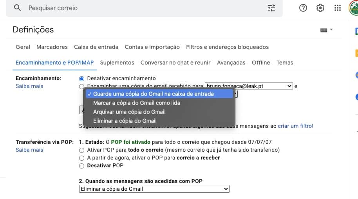Select Desativar POP radio button
358x199 pixels.
(x=81, y=166)
